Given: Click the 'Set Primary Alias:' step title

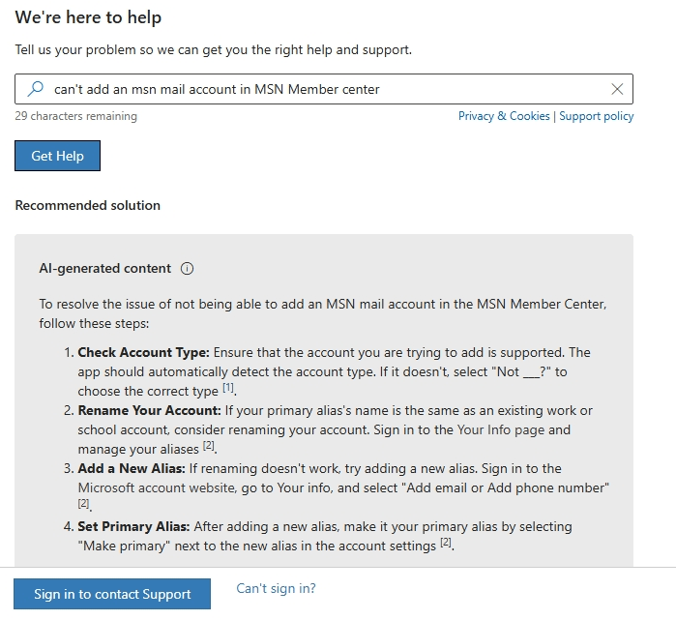Looking at the screenshot, I should (133, 526).
